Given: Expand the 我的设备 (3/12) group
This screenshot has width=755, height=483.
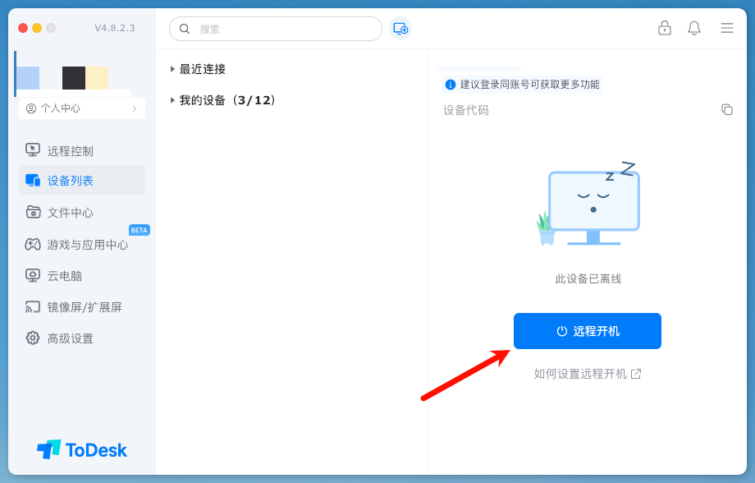Looking at the screenshot, I should click(173, 100).
